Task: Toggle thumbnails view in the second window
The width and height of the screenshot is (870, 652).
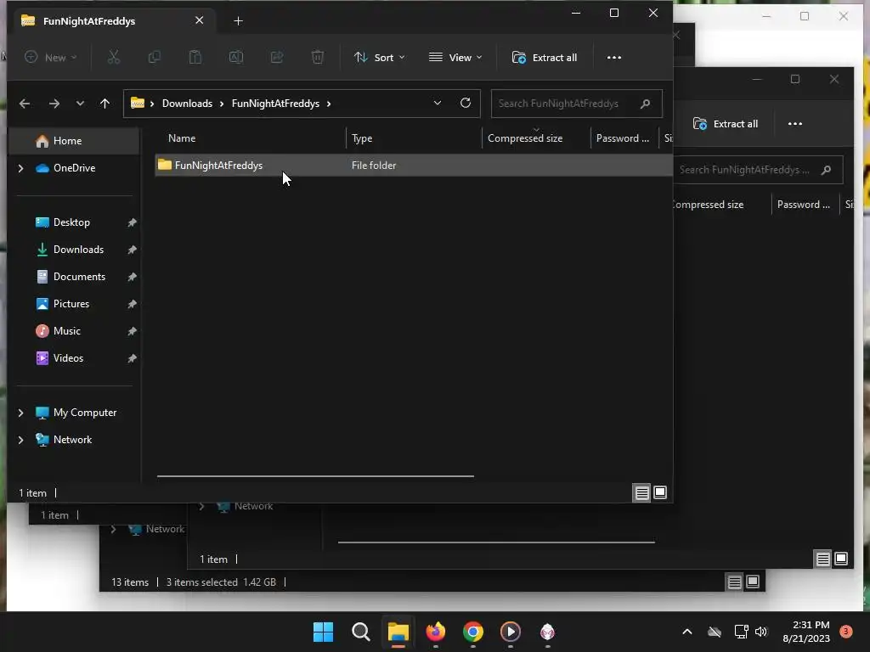Action: click(x=841, y=559)
